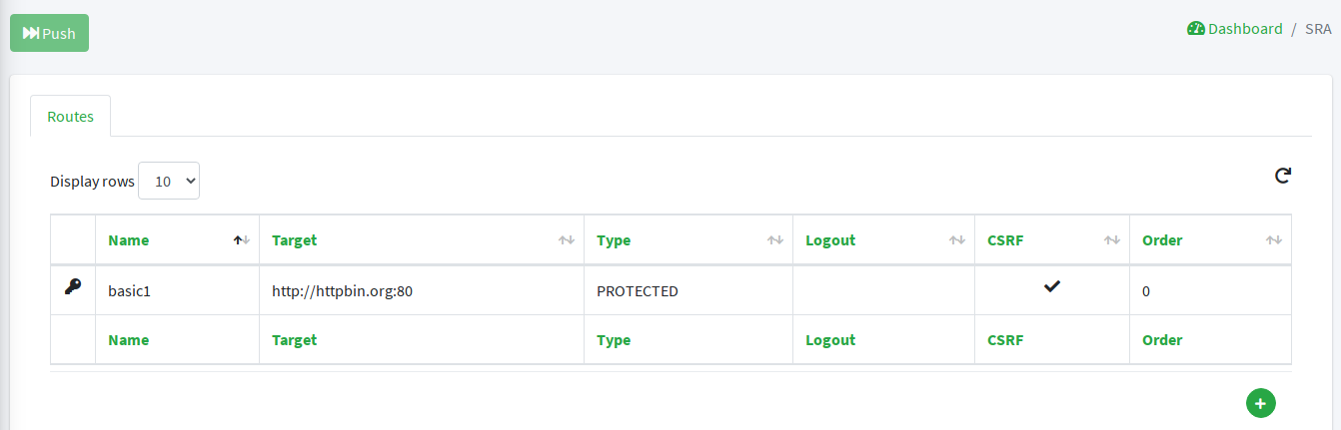The width and height of the screenshot is (1341, 430).
Task: Sort by CSRF using its sort arrows
Action: (1111, 240)
